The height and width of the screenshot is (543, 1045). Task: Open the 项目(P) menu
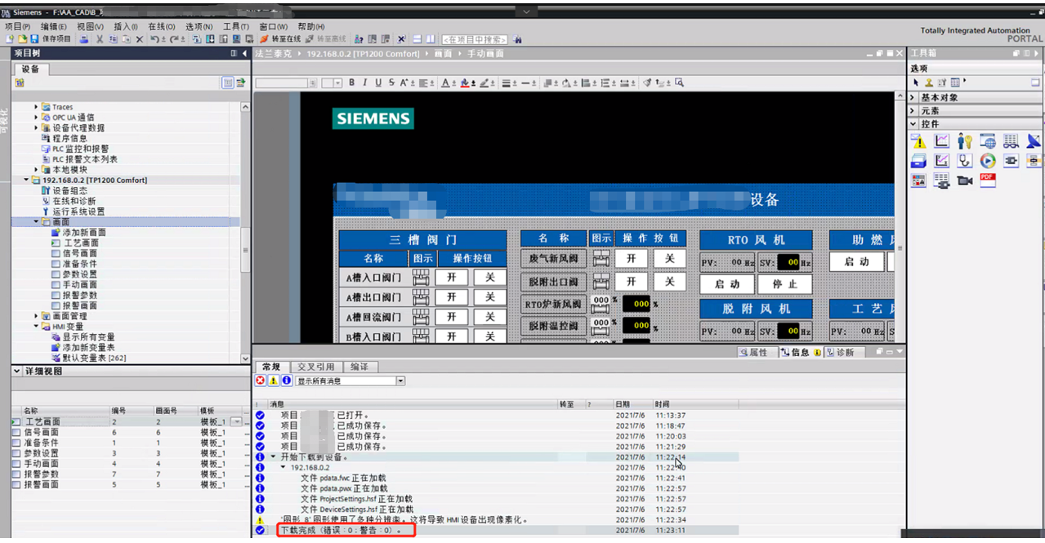(x=17, y=27)
